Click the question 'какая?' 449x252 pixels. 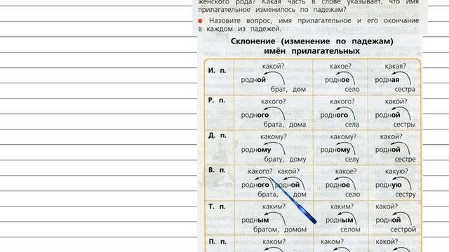click(x=395, y=66)
